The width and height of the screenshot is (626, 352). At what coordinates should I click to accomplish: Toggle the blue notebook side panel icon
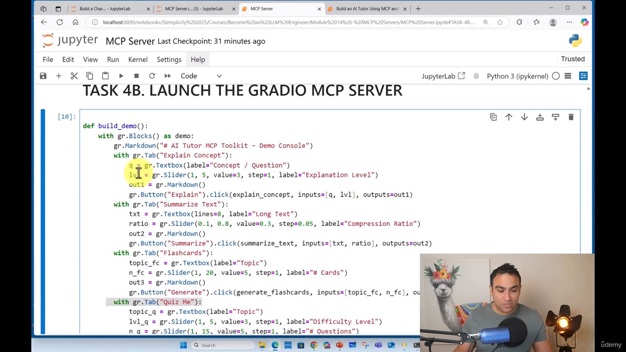583,76
